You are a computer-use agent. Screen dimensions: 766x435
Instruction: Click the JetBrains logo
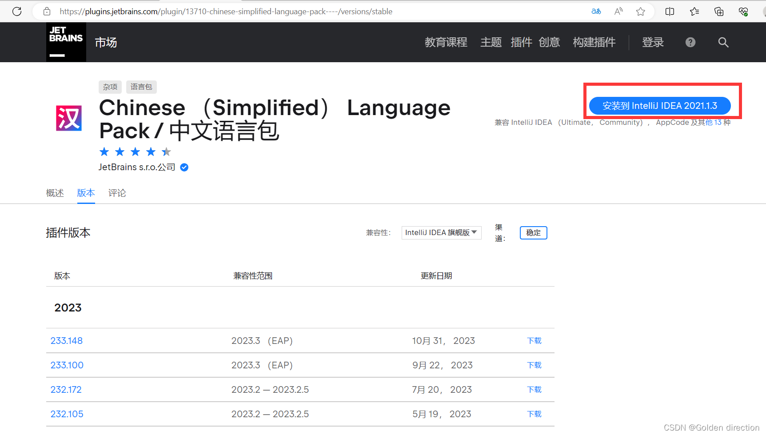coord(66,42)
